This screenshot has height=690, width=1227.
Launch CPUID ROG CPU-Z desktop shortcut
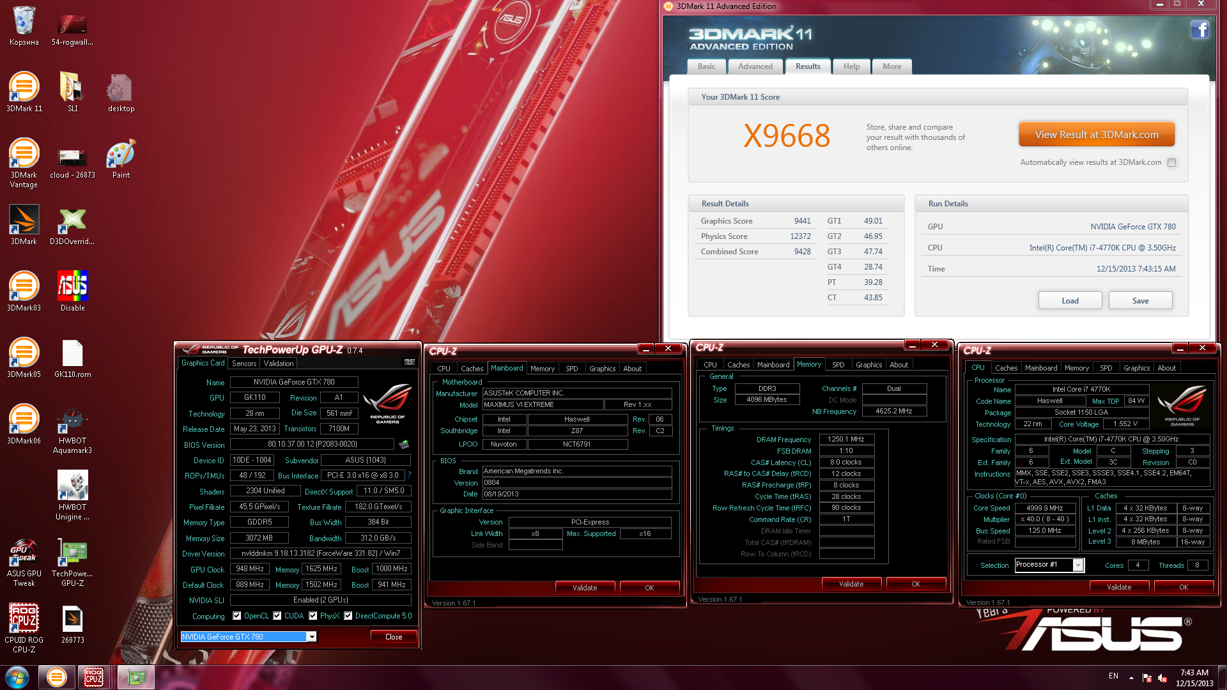(24, 629)
